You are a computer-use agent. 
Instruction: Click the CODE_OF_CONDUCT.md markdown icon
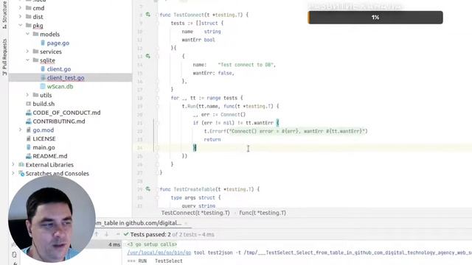[29, 113]
